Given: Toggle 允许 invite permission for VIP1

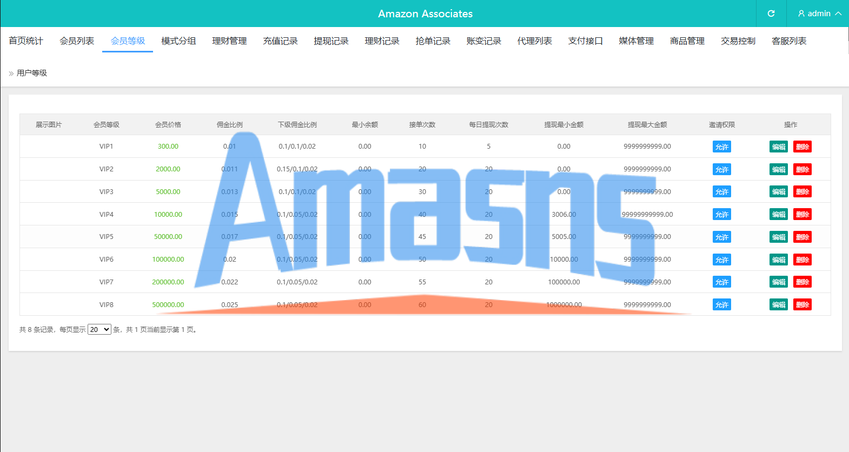Looking at the screenshot, I should (722, 147).
